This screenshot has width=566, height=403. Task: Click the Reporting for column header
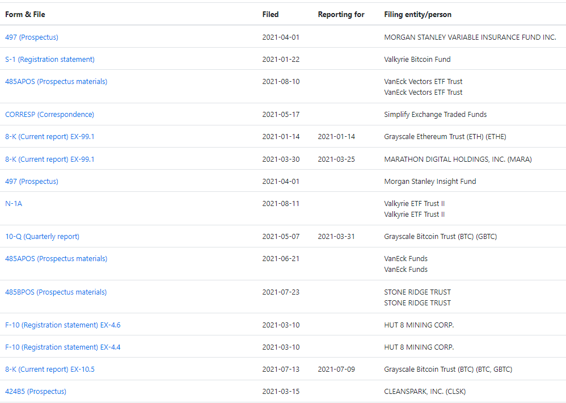(x=341, y=14)
